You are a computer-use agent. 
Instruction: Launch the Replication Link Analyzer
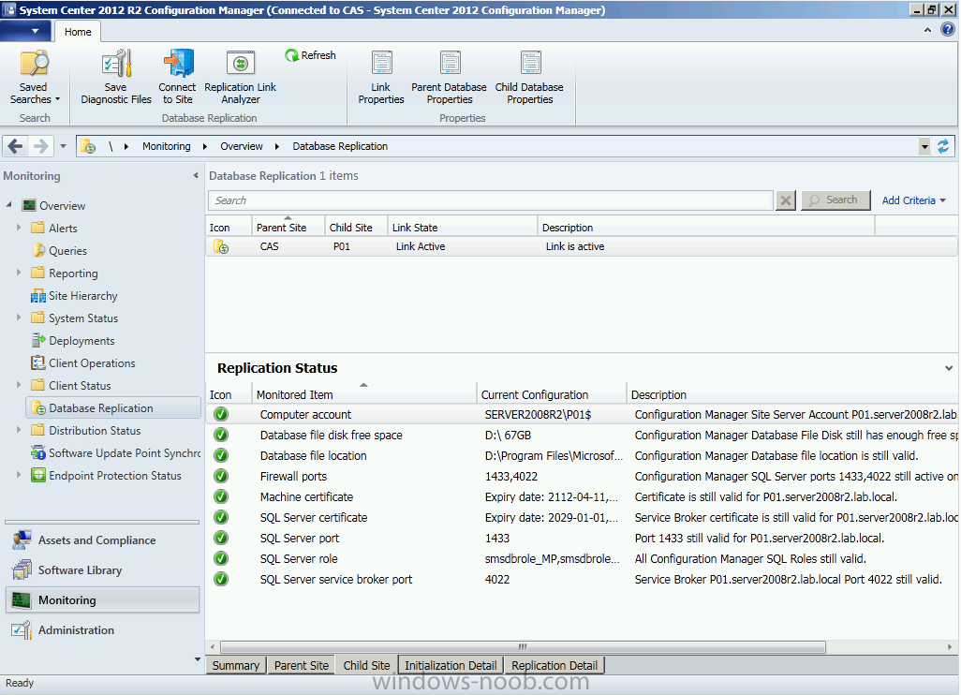point(240,77)
